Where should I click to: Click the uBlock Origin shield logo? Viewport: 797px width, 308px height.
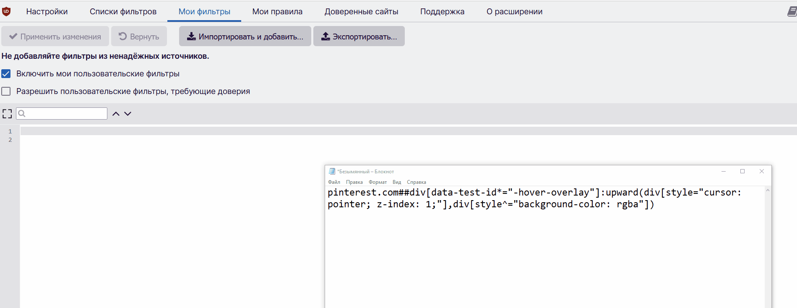click(x=6, y=11)
